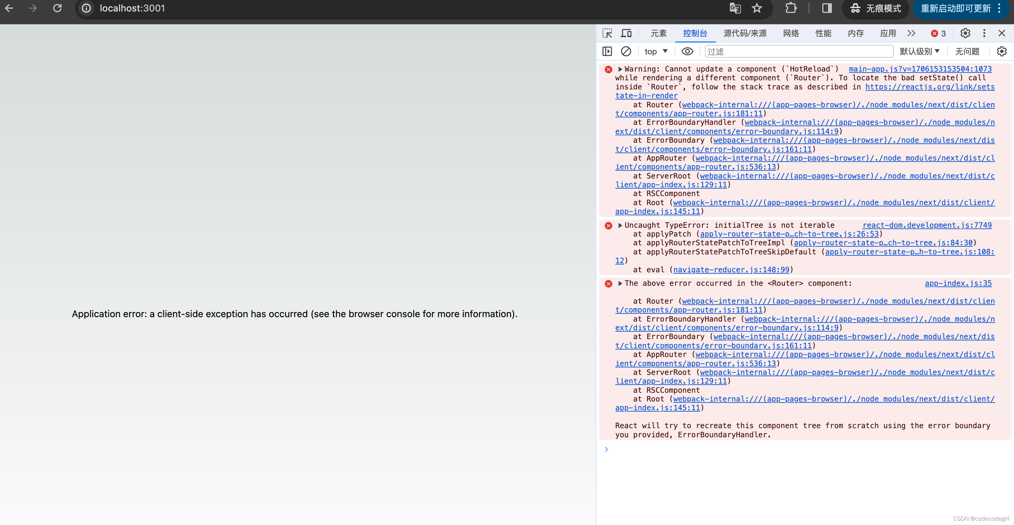Bookmark page with the star icon
The image size is (1014, 525).
pos(757,8)
